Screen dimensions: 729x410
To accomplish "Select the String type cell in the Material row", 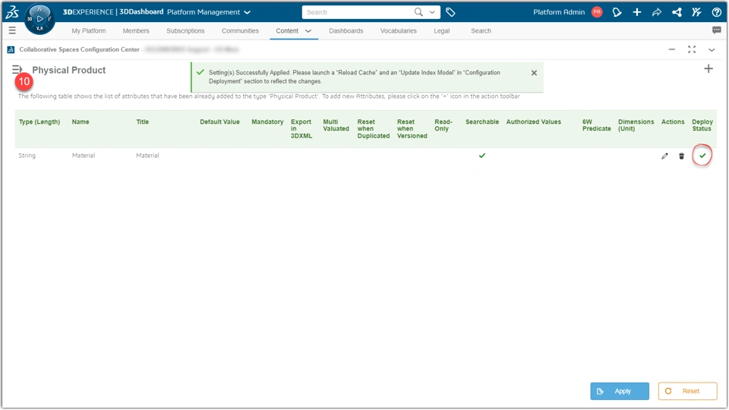I will [27, 156].
